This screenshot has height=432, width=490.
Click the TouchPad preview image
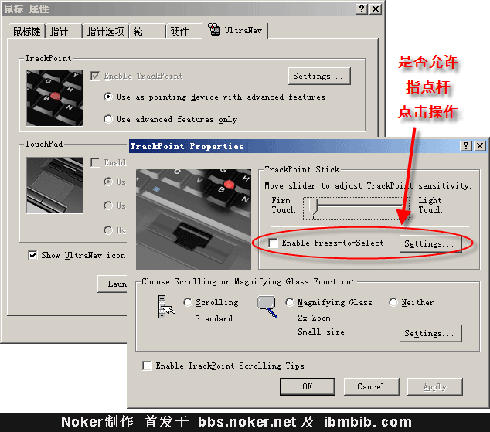pos(54,185)
